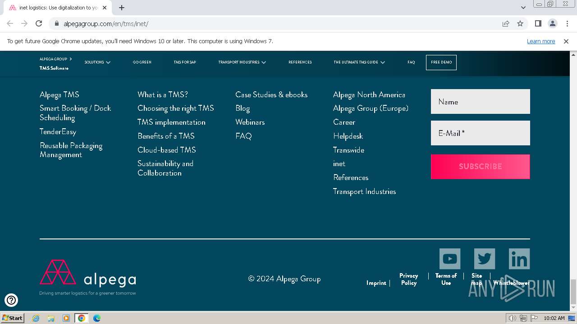
Task: Open Cloud-based TMS link
Action: pyautogui.click(x=167, y=150)
